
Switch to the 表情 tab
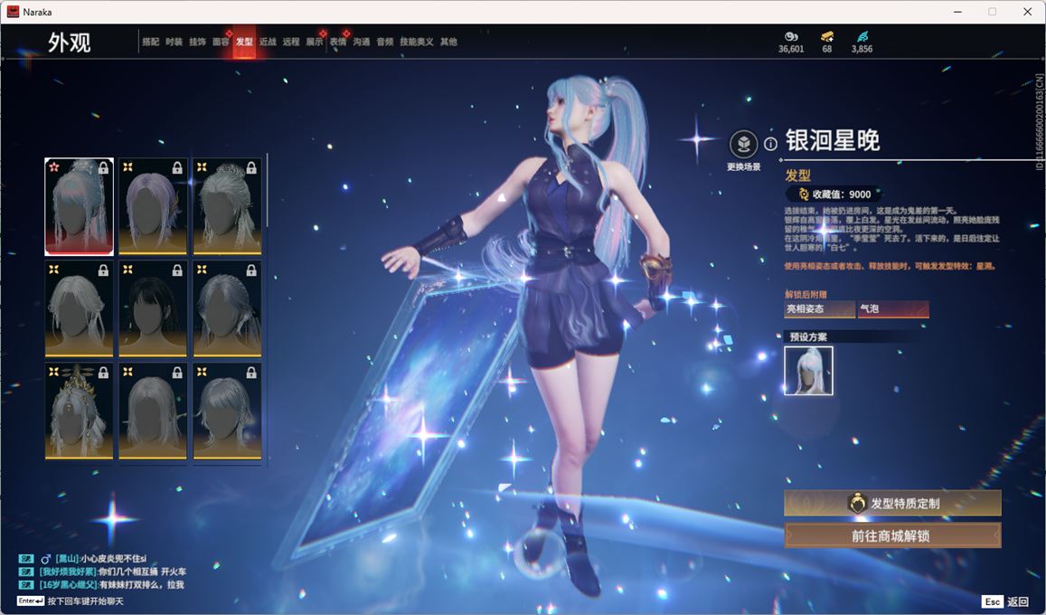(338, 42)
